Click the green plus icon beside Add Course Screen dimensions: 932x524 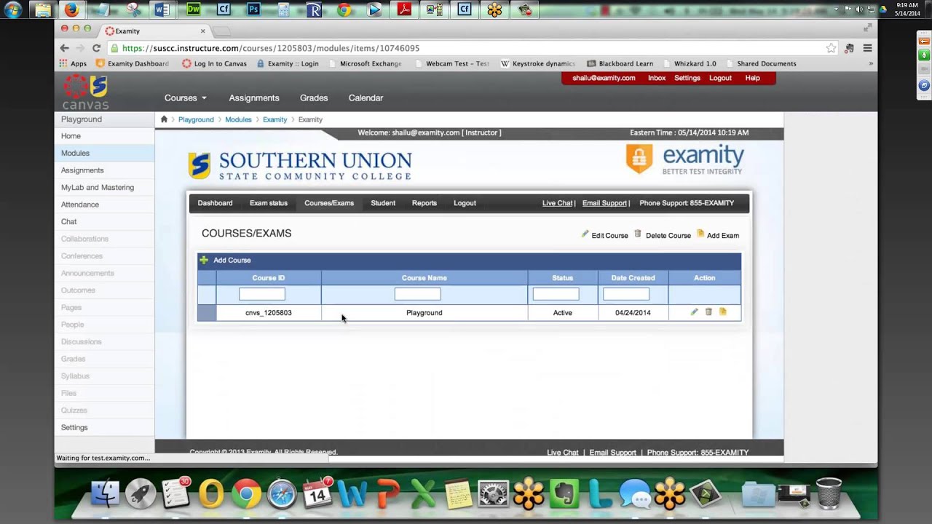pyautogui.click(x=204, y=260)
